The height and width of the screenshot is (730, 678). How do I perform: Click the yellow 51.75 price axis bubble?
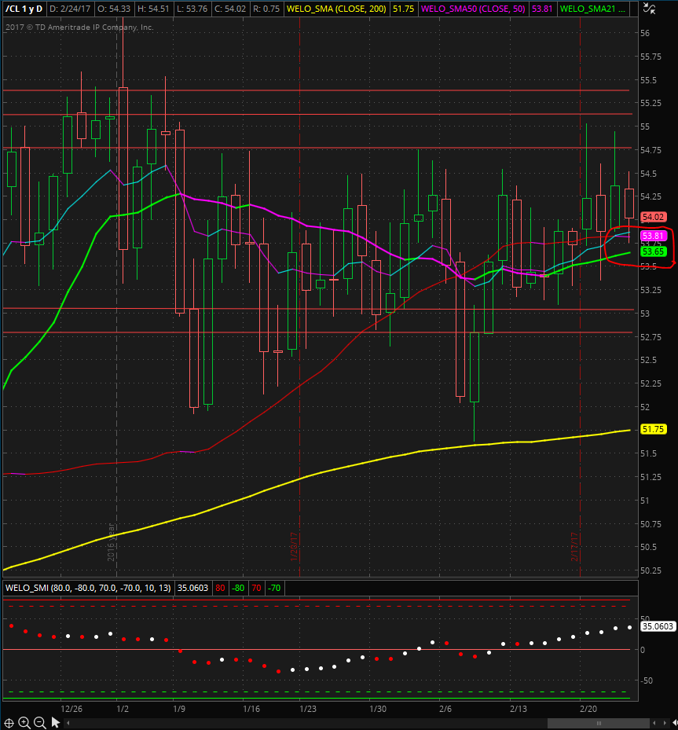653,429
